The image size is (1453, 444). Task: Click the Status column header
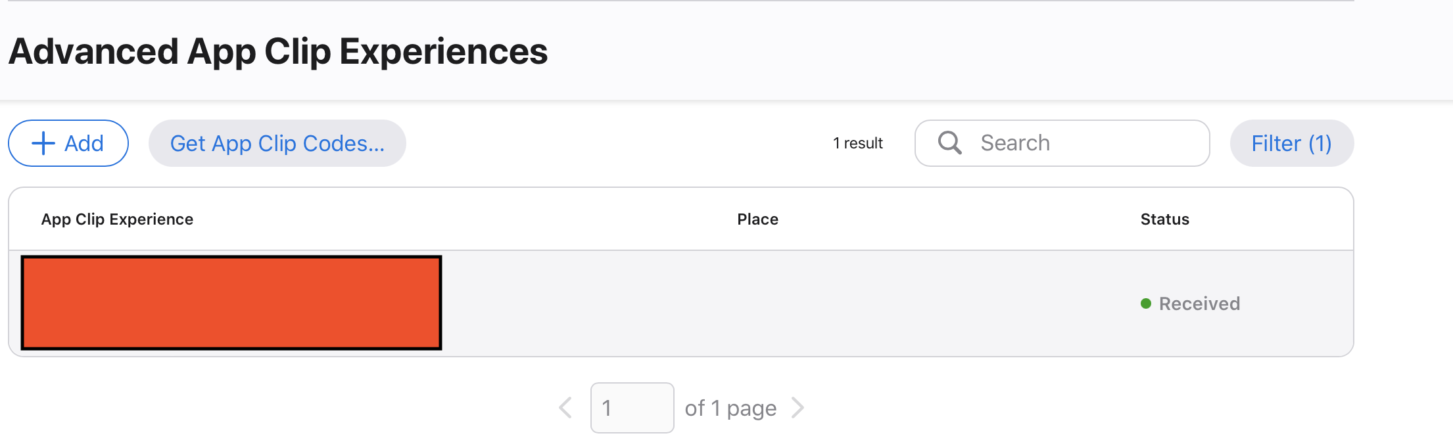(1164, 219)
